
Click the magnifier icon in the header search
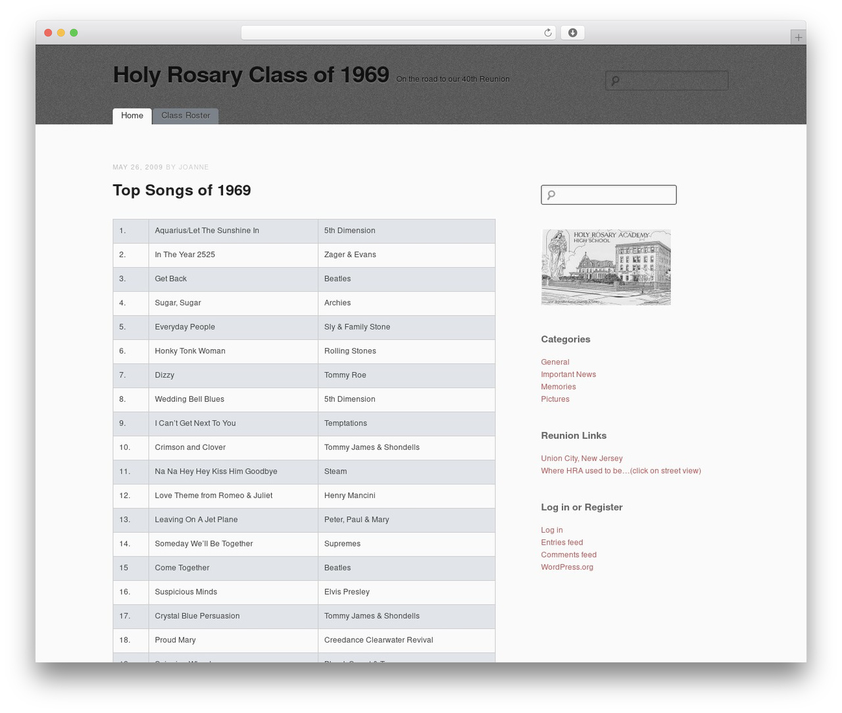pyautogui.click(x=615, y=81)
